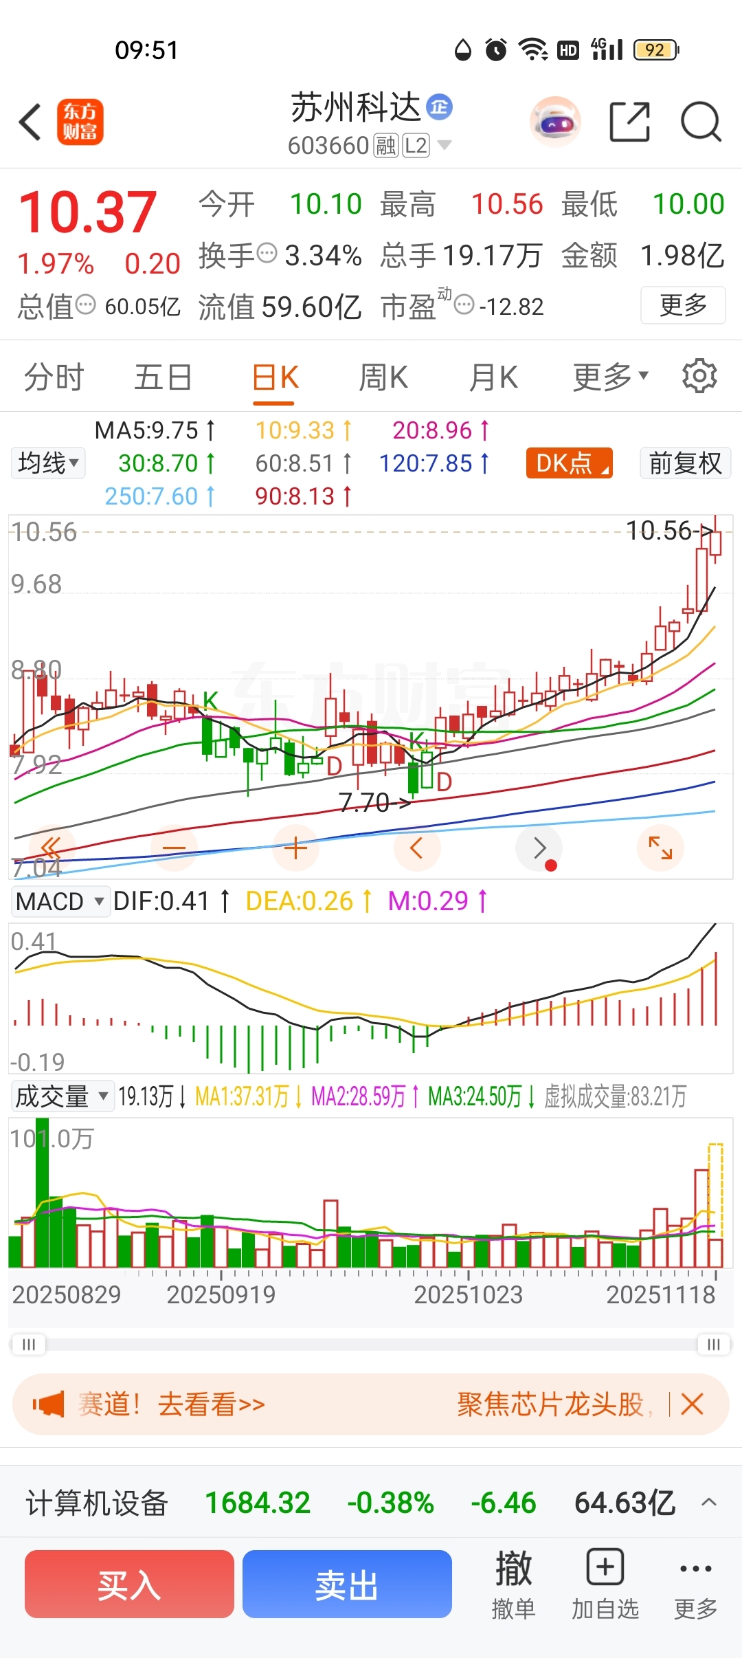
Task: Tap the L2 level badge
Action: pos(416,145)
